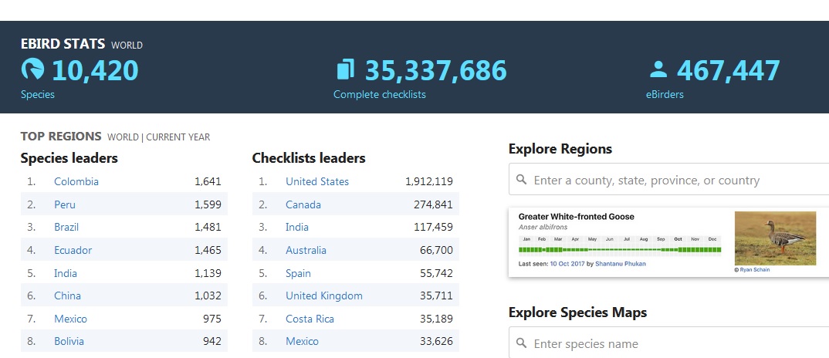Screen dimensions: 829x358
Task: Open Bolivia species leader link
Action: point(69,341)
